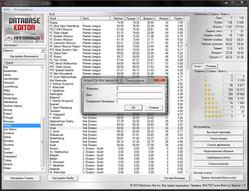Screen dimensions: 249x191
Task: Focus the Фамилия input field
Action: pos(139,89)
